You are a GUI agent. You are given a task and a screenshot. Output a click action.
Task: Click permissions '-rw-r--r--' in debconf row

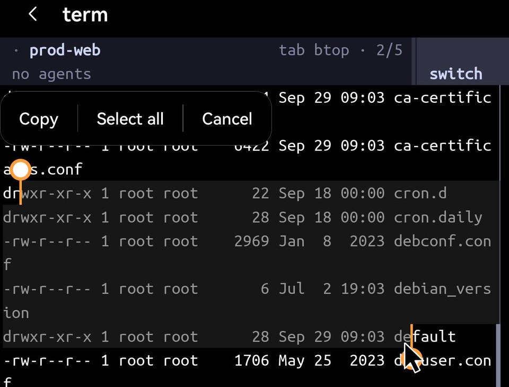click(47, 241)
